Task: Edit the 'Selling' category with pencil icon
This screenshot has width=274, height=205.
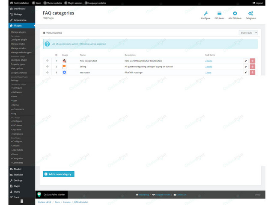Action: 246,67
